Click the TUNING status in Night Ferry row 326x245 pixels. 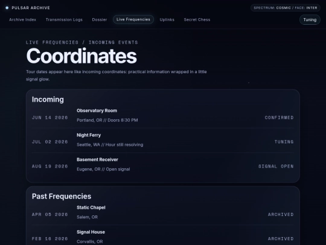coord(284,142)
